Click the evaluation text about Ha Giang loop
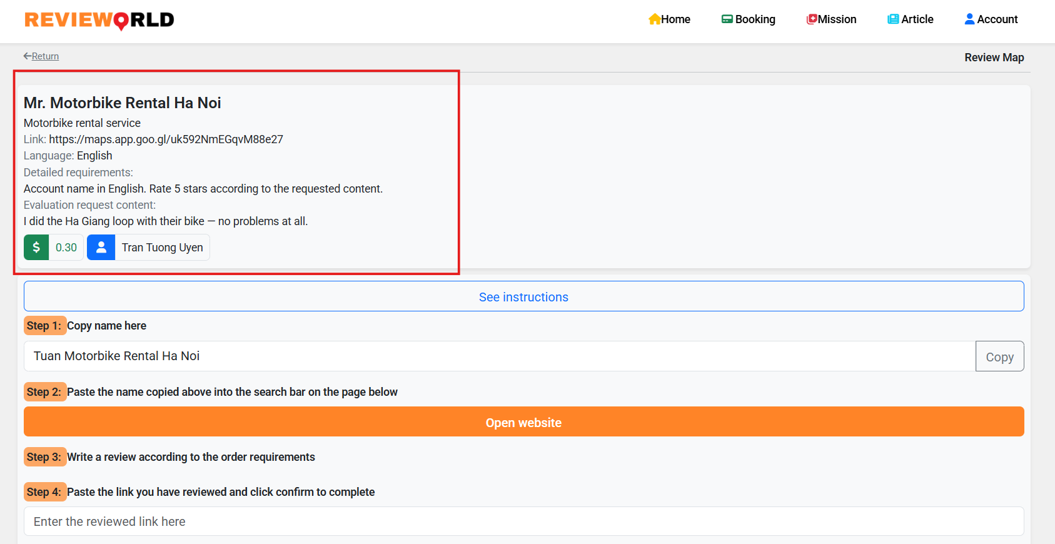 pos(166,221)
